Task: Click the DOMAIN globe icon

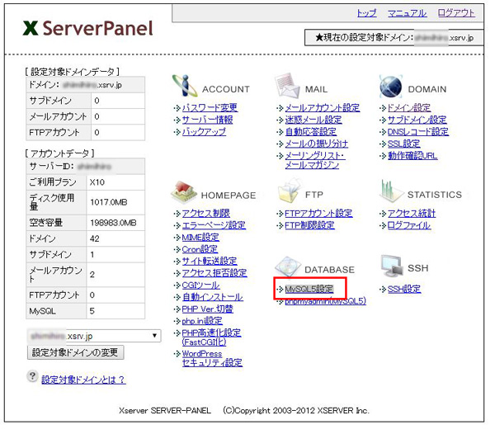Action: click(x=391, y=86)
